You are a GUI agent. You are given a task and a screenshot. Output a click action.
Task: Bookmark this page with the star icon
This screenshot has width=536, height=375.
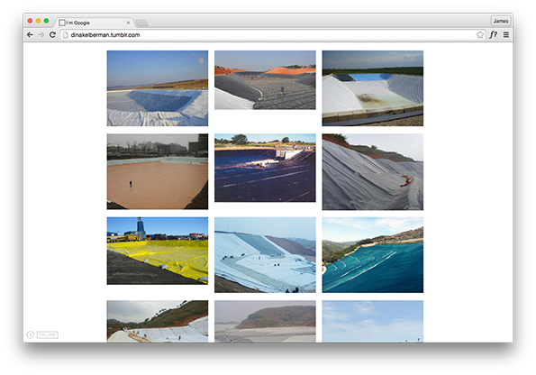pos(480,34)
